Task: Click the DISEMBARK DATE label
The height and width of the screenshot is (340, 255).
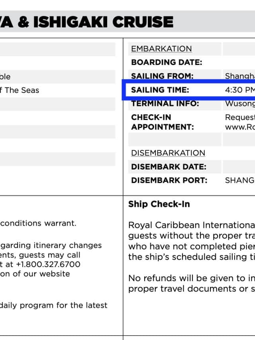Action: tap(169, 167)
